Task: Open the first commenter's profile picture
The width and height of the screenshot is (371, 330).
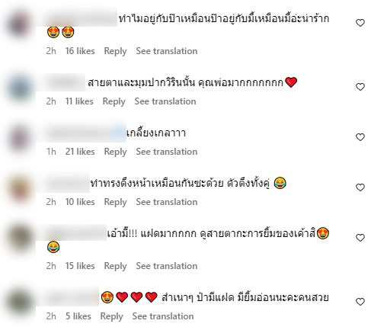Action: (x=19, y=24)
